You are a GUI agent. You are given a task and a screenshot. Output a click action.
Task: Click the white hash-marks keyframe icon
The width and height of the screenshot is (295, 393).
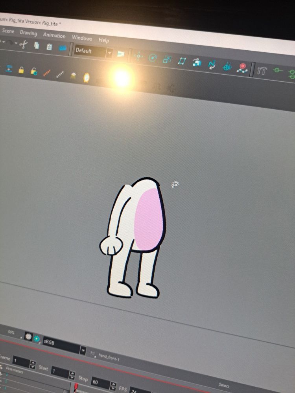pyautogui.click(x=60, y=74)
